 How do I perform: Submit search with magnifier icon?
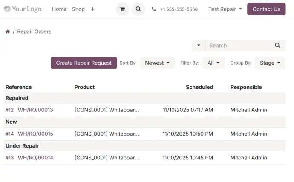point(277,45)
